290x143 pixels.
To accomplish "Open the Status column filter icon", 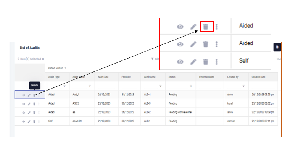I will [x=191, y=86].
